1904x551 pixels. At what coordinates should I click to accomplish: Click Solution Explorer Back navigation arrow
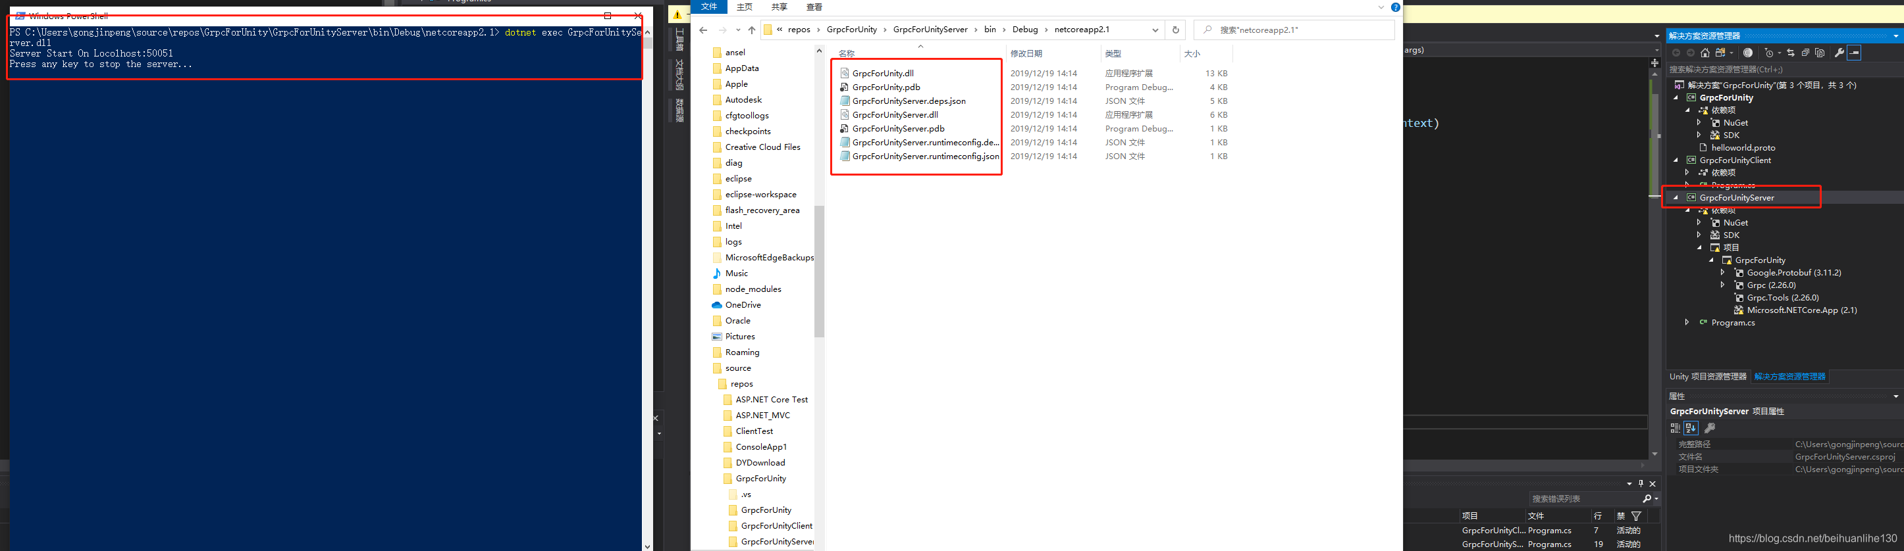[x=1676, y=53]
